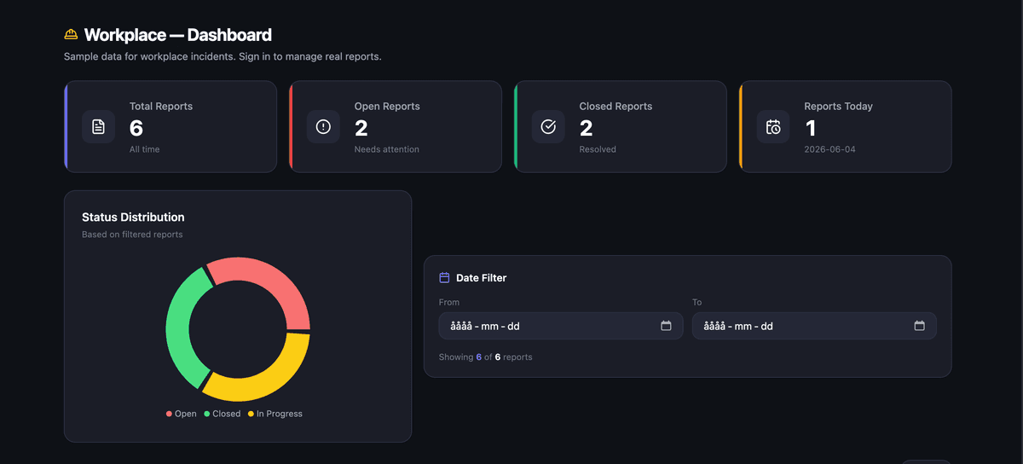Click the Total Reports document icon
The width and height of the screenshot is (1023, 464).
tap(98, 126)
